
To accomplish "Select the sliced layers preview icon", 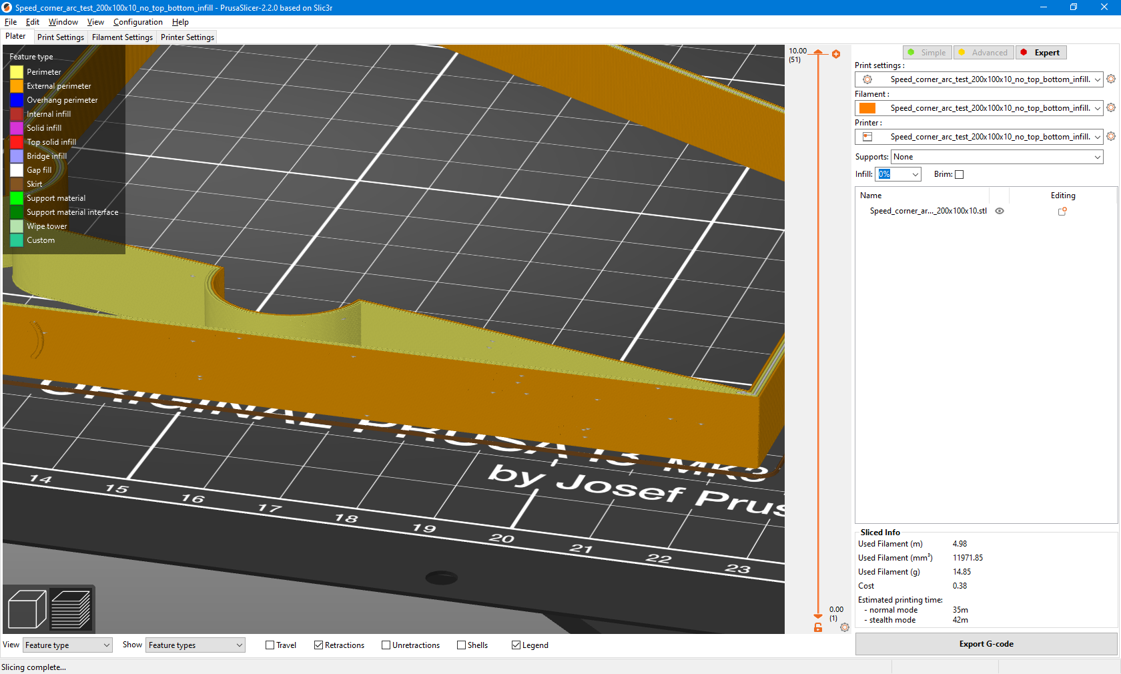I will 71,609.
